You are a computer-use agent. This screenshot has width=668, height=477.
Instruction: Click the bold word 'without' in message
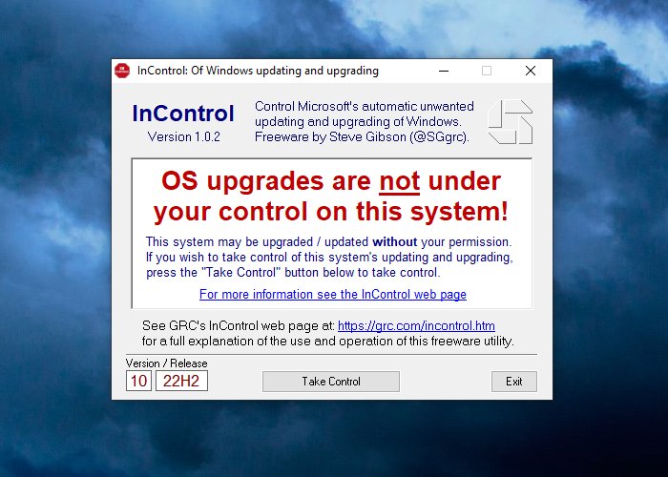click(394, 242)
